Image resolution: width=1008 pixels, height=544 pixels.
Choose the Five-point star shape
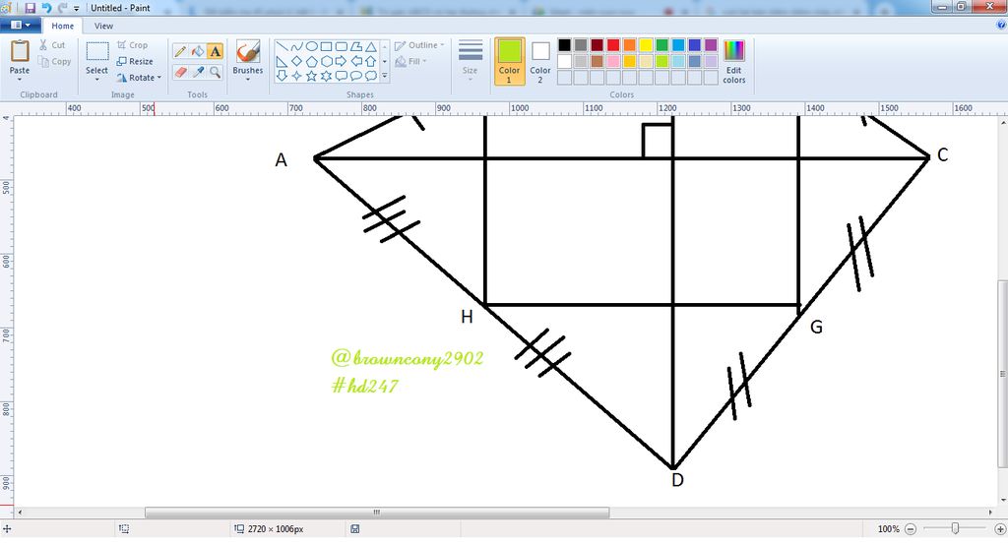pos(311,77)
